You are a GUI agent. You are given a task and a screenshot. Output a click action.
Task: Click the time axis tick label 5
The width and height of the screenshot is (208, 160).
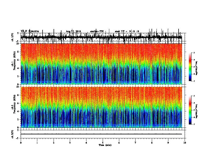point(103,143)
